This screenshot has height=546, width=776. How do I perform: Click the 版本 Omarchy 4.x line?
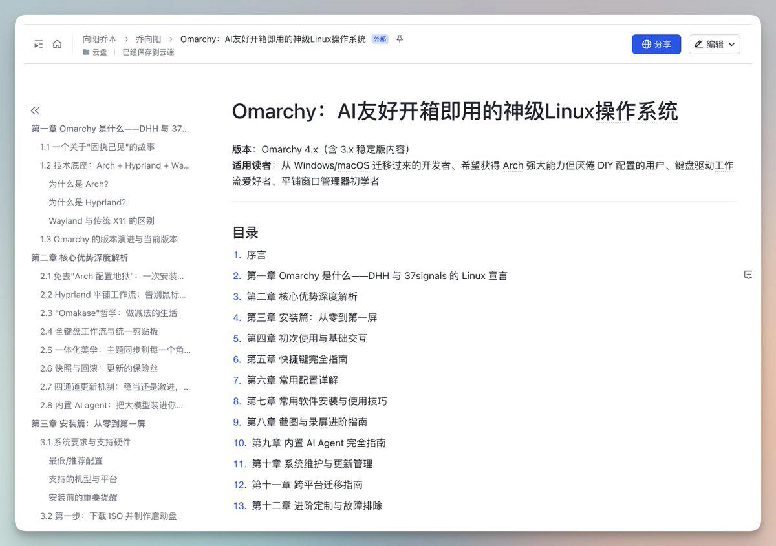(321, 149)
